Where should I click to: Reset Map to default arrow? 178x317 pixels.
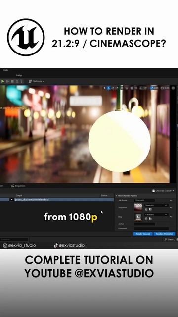(x=171, y=217)
